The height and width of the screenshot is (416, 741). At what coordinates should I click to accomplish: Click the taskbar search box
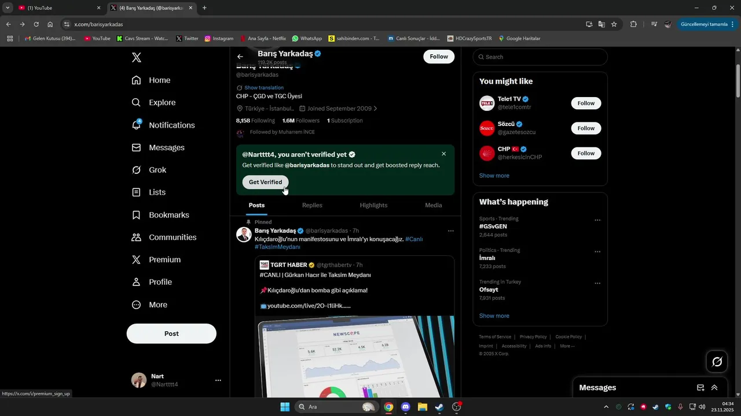(x=336, y=407)
